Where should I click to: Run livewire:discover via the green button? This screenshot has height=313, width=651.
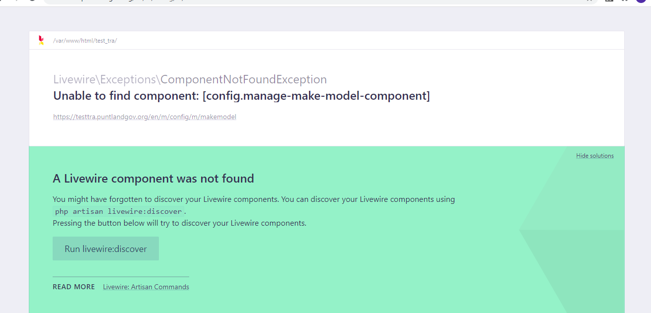pos(106,249)
